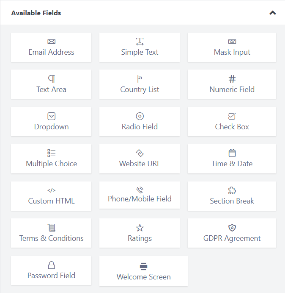Add a Section Break puzzle field
This screenshot has height=293, width=285.
point(232,196)
